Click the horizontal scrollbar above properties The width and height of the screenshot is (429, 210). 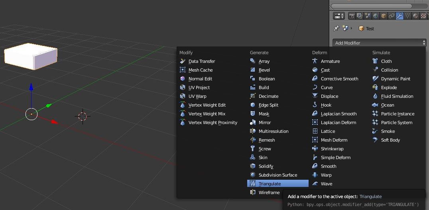tap(372, 6)
